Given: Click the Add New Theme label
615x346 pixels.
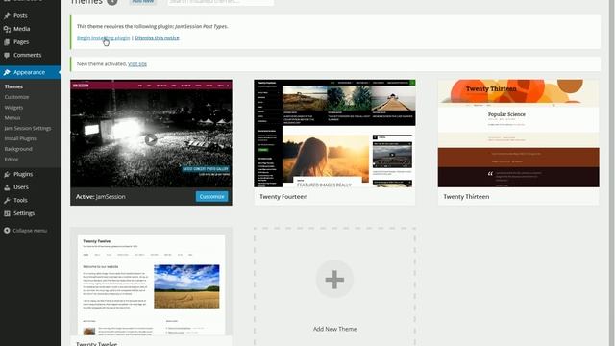Looking at the screenshot, I should 335,329.
